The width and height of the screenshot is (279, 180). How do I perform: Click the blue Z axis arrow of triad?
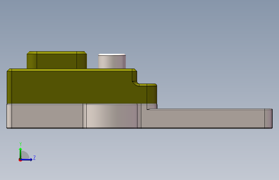tap(27, 160)
